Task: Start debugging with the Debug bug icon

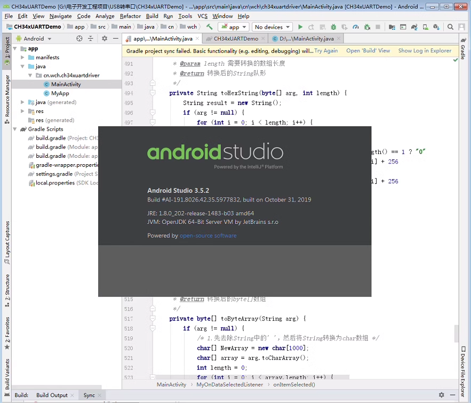Action: tap(333, 27)
